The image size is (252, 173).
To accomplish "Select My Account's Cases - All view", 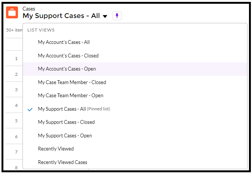I will click(64, 42).
